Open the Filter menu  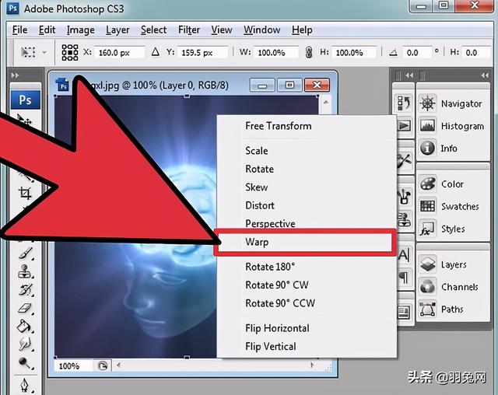[189, 30]
